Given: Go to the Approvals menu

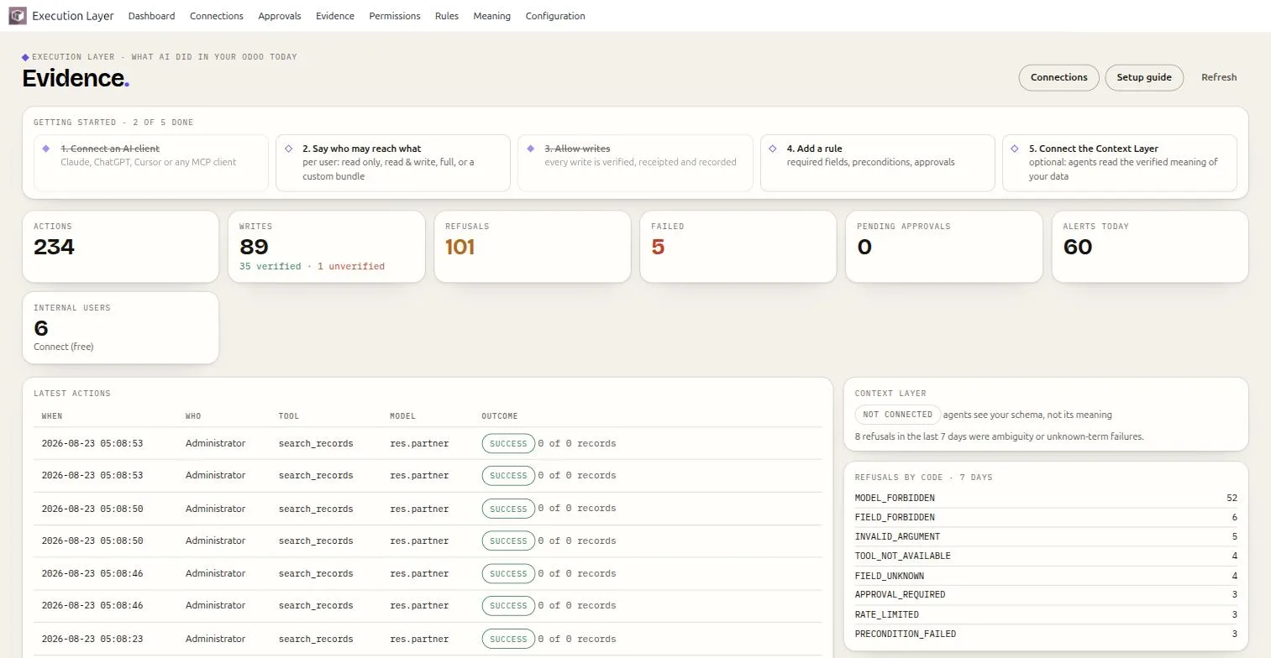Looking at the screenshot, I should pos(280,16).
